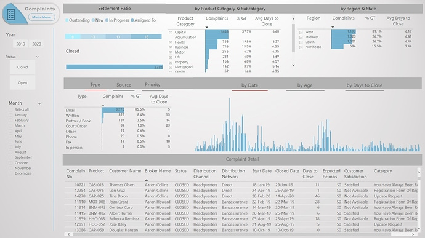The image size is (425, 238).
Task: Expand the Capital Accumulation category row
Action: click(171, 33)
